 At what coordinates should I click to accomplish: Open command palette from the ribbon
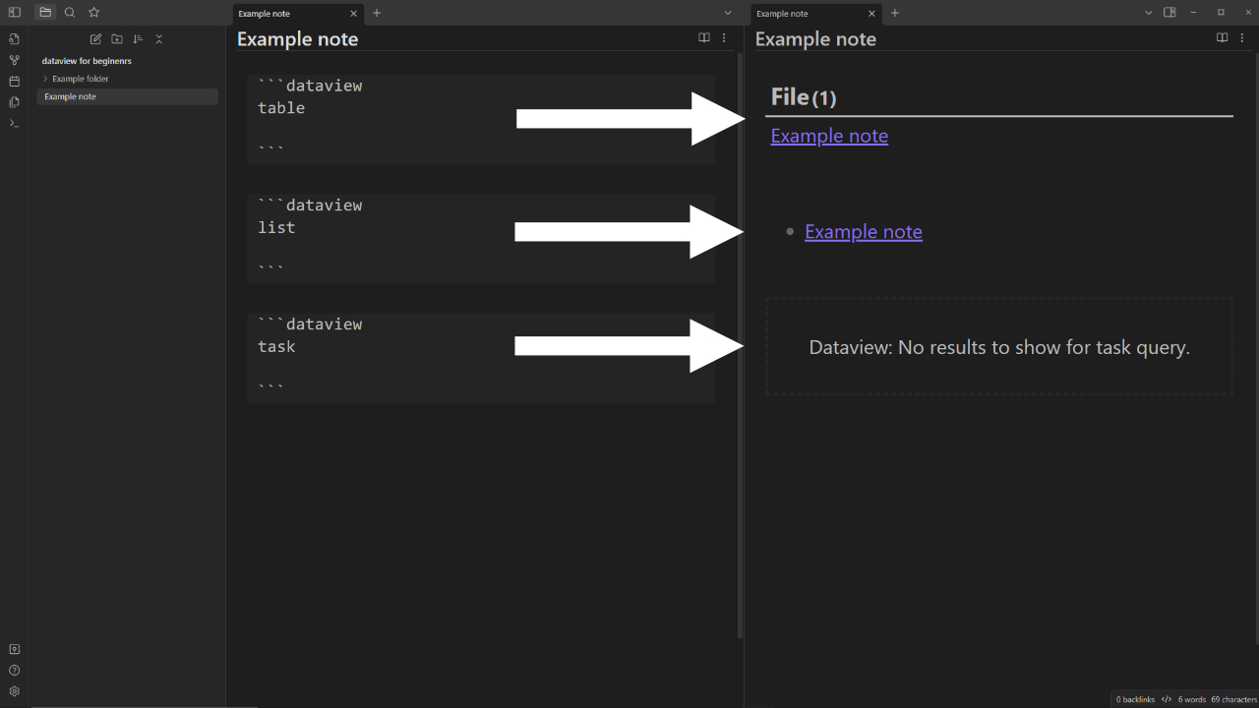14,123
